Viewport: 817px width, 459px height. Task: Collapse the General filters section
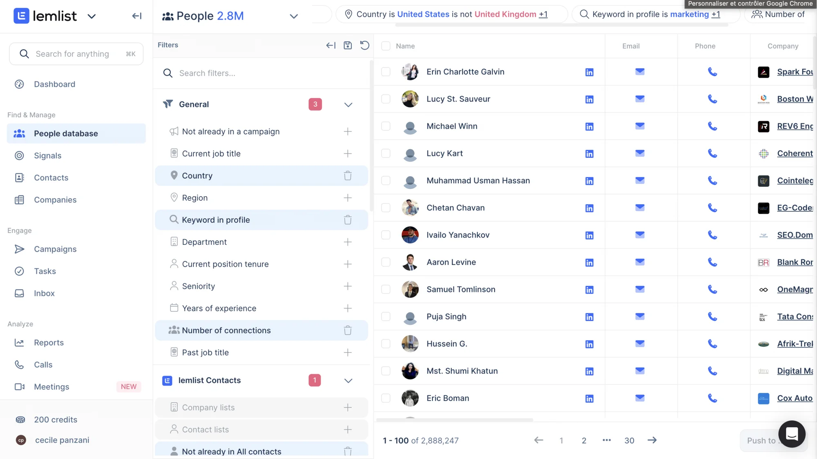click(x=348, y=105)
